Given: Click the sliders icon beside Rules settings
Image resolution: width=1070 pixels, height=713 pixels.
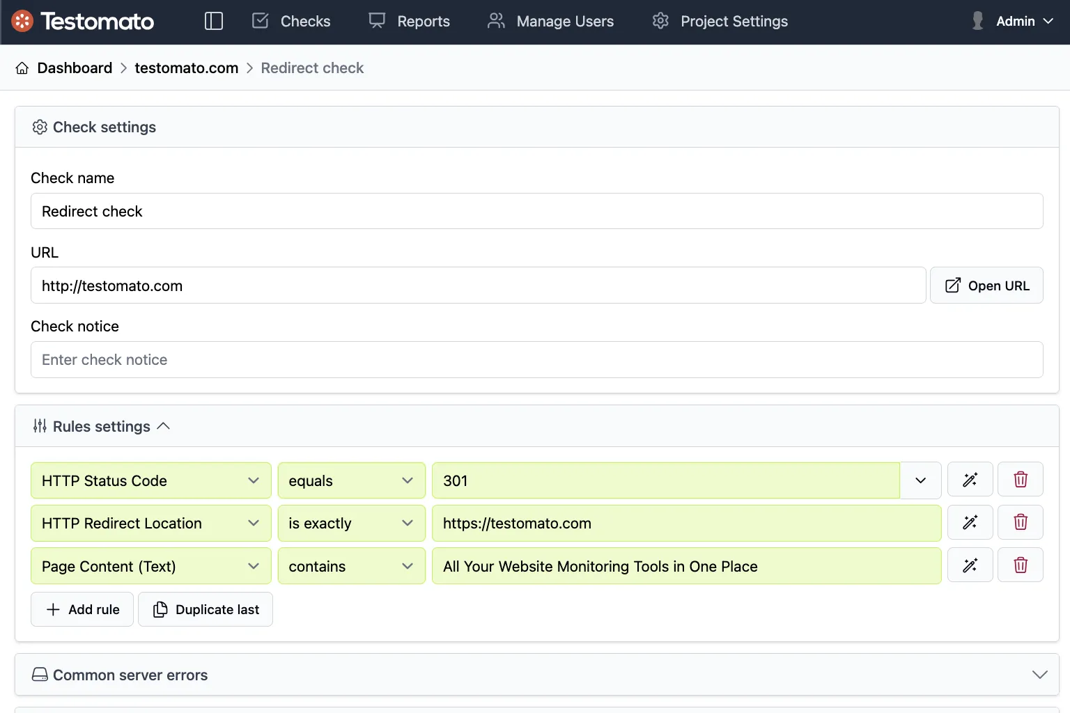Looking at the screenshot, I should tap(40, 426).
